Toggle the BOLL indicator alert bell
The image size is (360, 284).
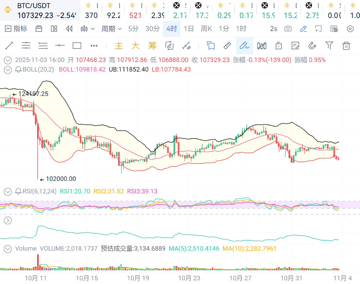click(x=18, y=70)
